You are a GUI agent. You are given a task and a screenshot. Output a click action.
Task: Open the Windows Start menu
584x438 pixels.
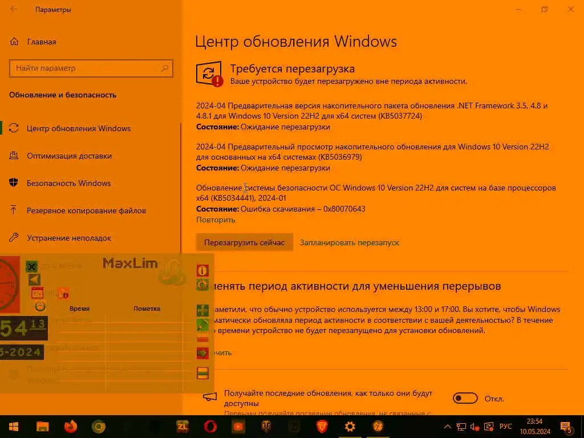pyautogui.click(x=14, y=427)
